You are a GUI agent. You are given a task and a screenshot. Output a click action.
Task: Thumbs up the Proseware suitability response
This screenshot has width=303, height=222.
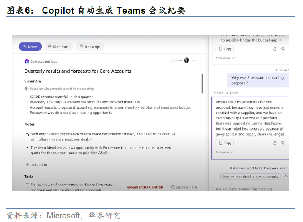click(274, 143)
